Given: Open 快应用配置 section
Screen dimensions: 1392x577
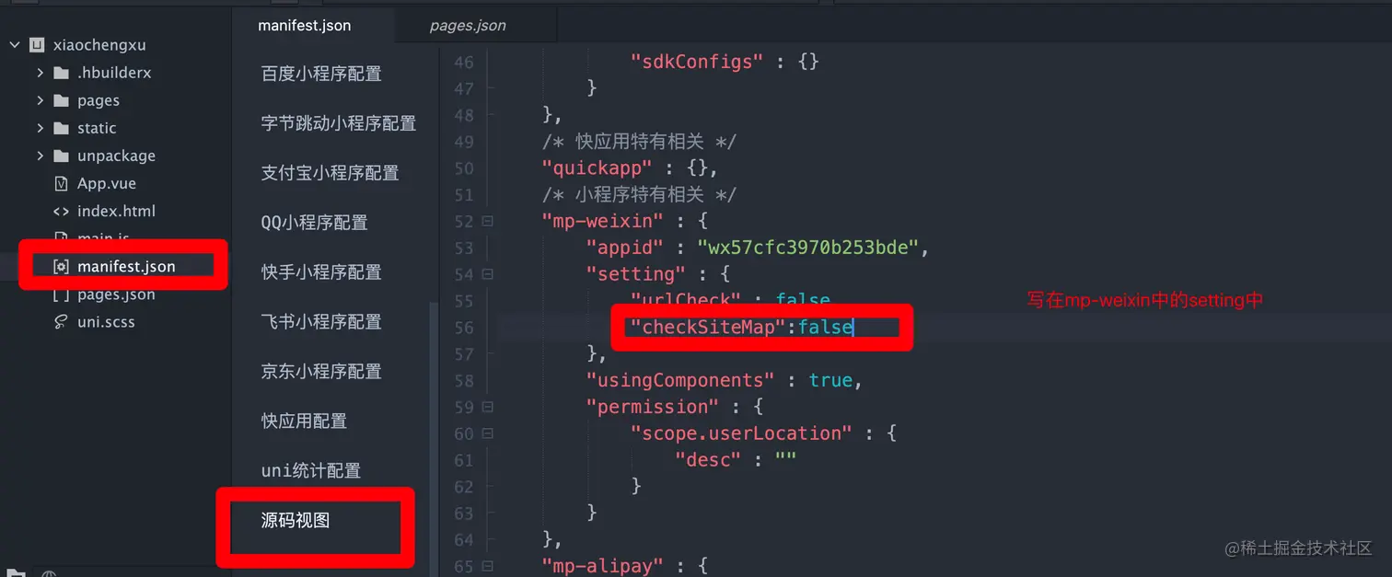Looking at the screenshot, I should coord(304,421).
